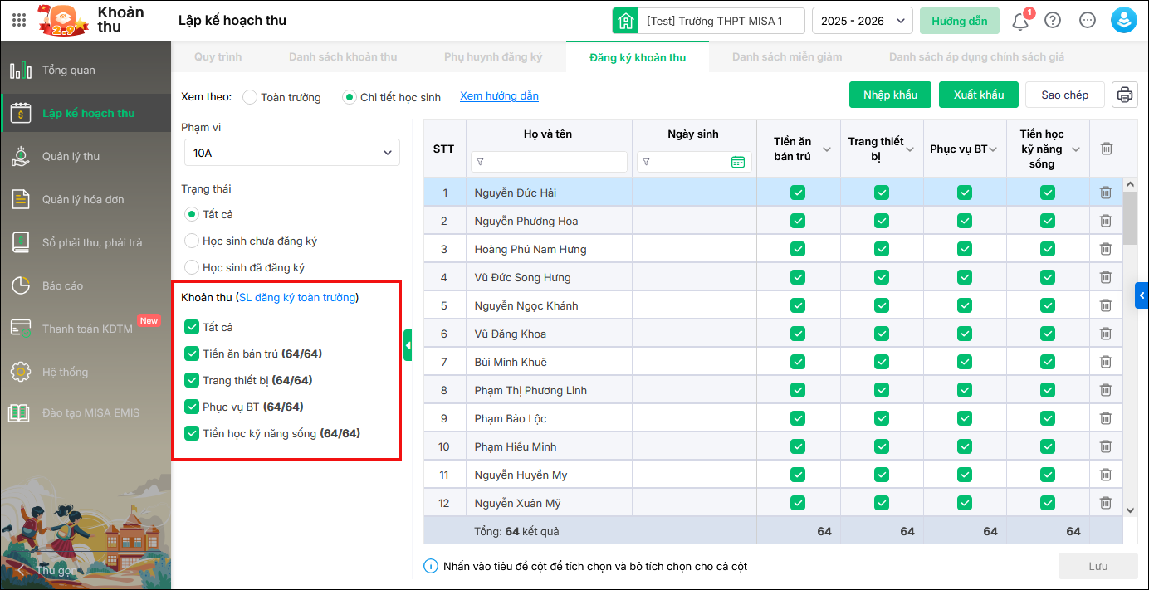Open the user avatar menu
This screenshot has height=590, width=1149.
pos(1124,21)
